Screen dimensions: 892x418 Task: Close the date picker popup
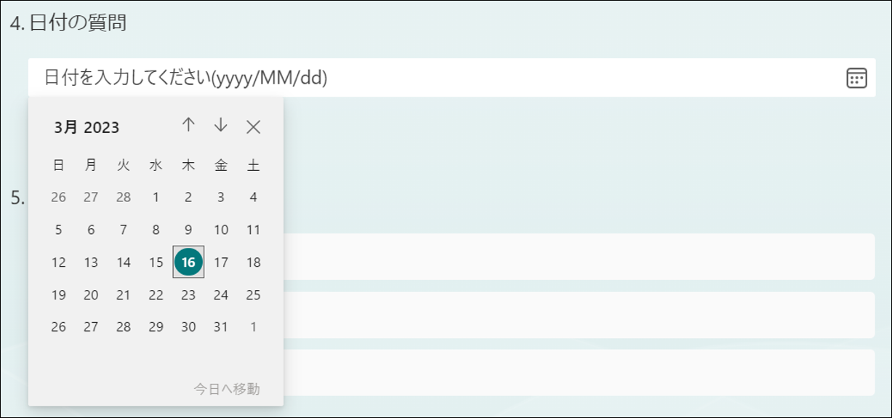tap(253, 126)
